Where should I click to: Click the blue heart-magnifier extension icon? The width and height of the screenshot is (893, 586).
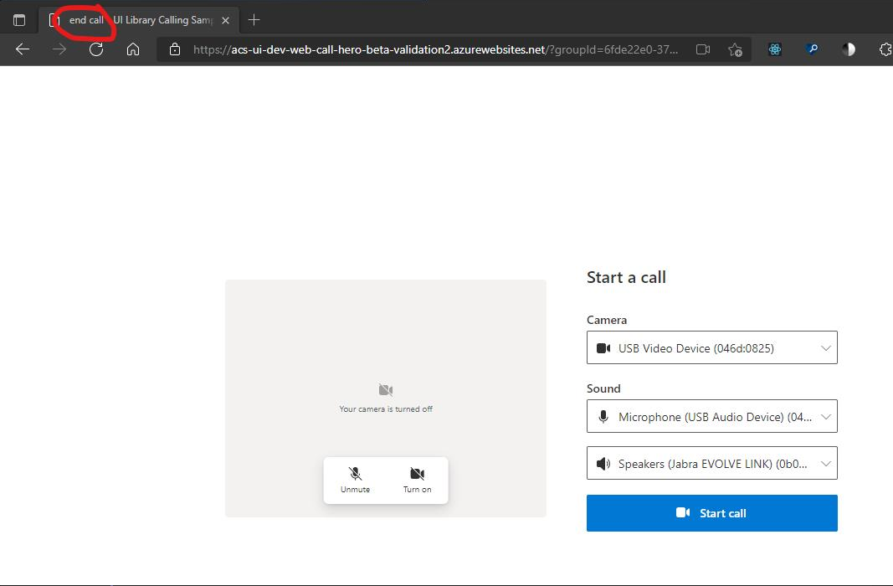812,49
